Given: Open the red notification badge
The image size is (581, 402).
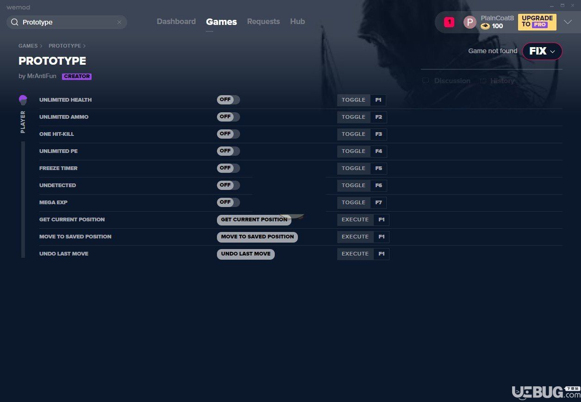Looking at the screenshot, I should (449, 22).
